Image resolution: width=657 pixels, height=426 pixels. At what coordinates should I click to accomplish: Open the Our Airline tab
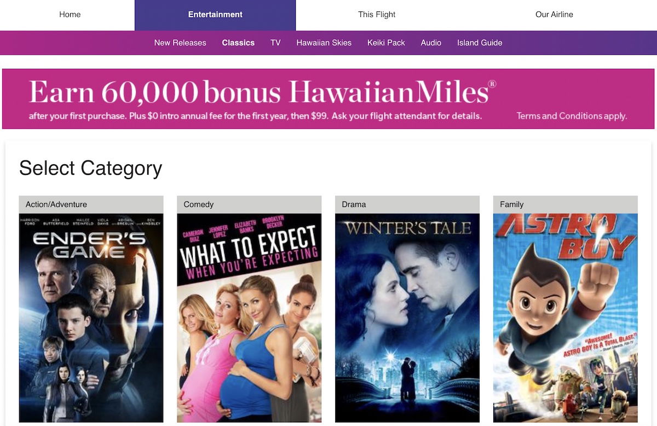(x=554, y=15)
